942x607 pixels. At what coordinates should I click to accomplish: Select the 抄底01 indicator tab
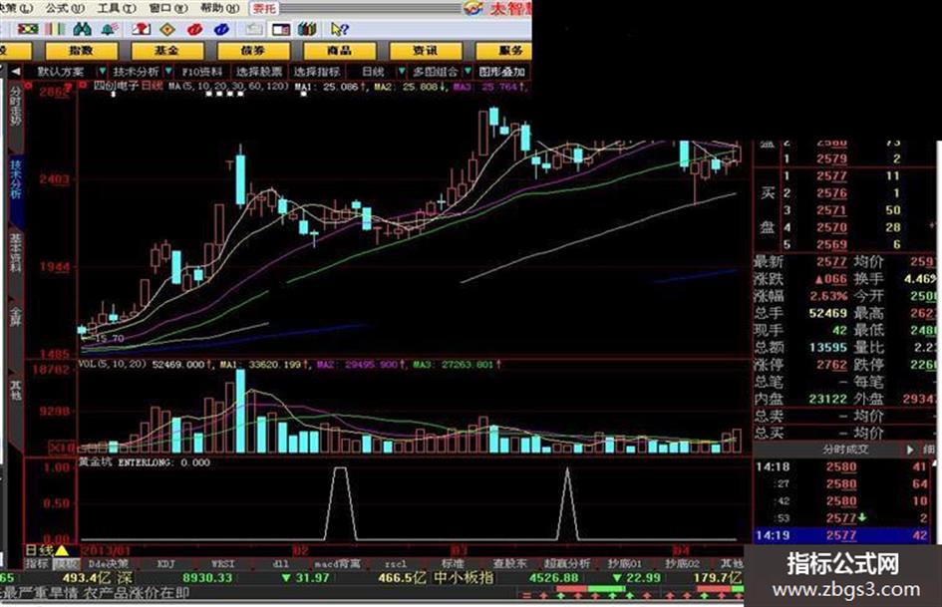coord(625,564)
